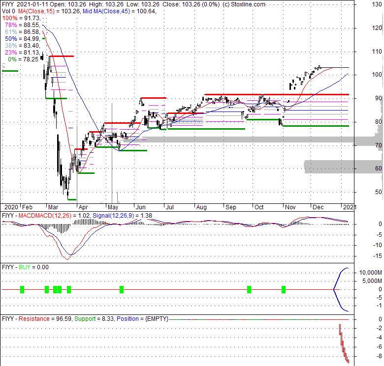Click the 130 price axis label
384x366 pixels.
coord(377,4)
